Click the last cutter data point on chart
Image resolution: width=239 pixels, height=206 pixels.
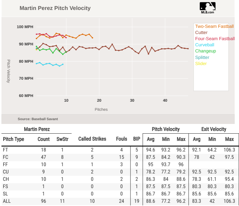point(188,49)
